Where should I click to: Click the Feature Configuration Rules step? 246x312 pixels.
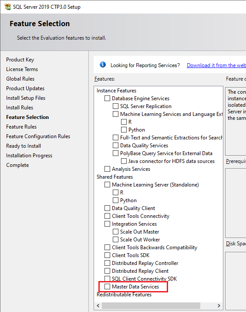point(38,136)
